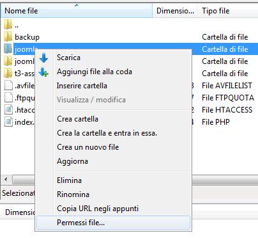Click the Dimensio... column header
This screenshot has height=238, width=258.
[175, 11]
